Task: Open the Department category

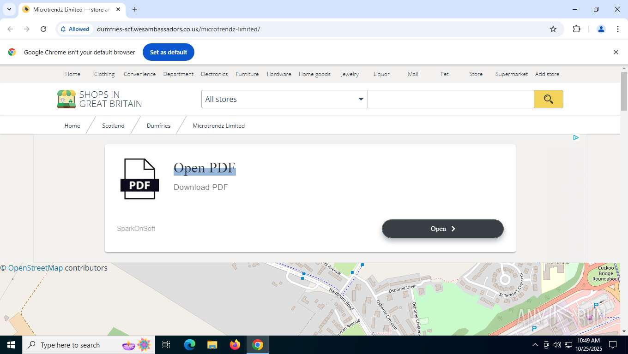Action: [178, 74]
